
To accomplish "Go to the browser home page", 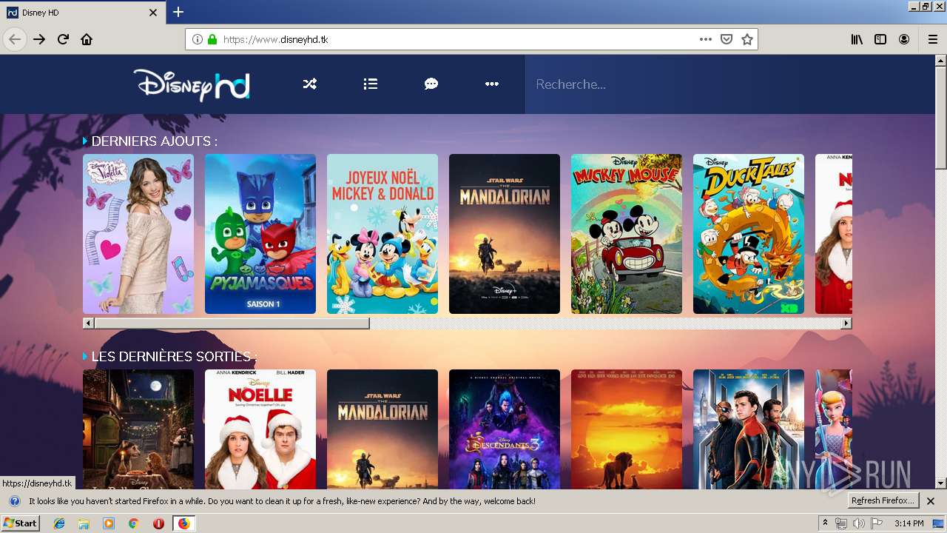I will tap(87, 39).
